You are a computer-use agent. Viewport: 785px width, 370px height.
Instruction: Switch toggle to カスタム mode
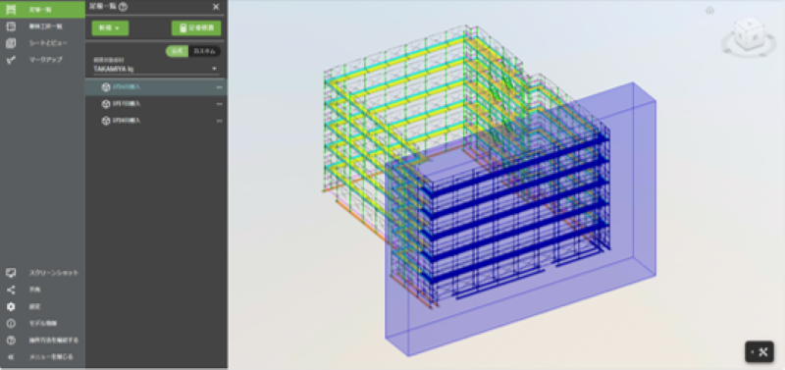click(x=205, y=51)
